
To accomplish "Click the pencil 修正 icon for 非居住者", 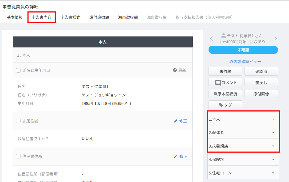I will coord(176,121).
